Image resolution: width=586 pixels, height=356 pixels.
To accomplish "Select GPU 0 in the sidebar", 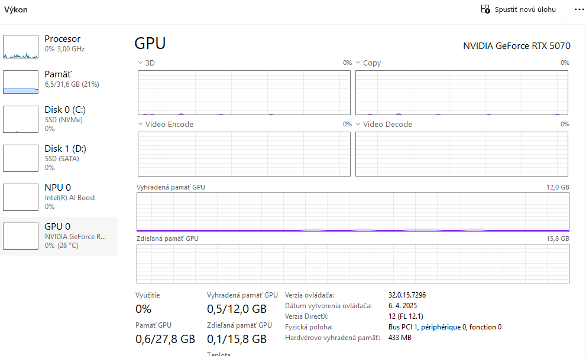I will point(59,236).
